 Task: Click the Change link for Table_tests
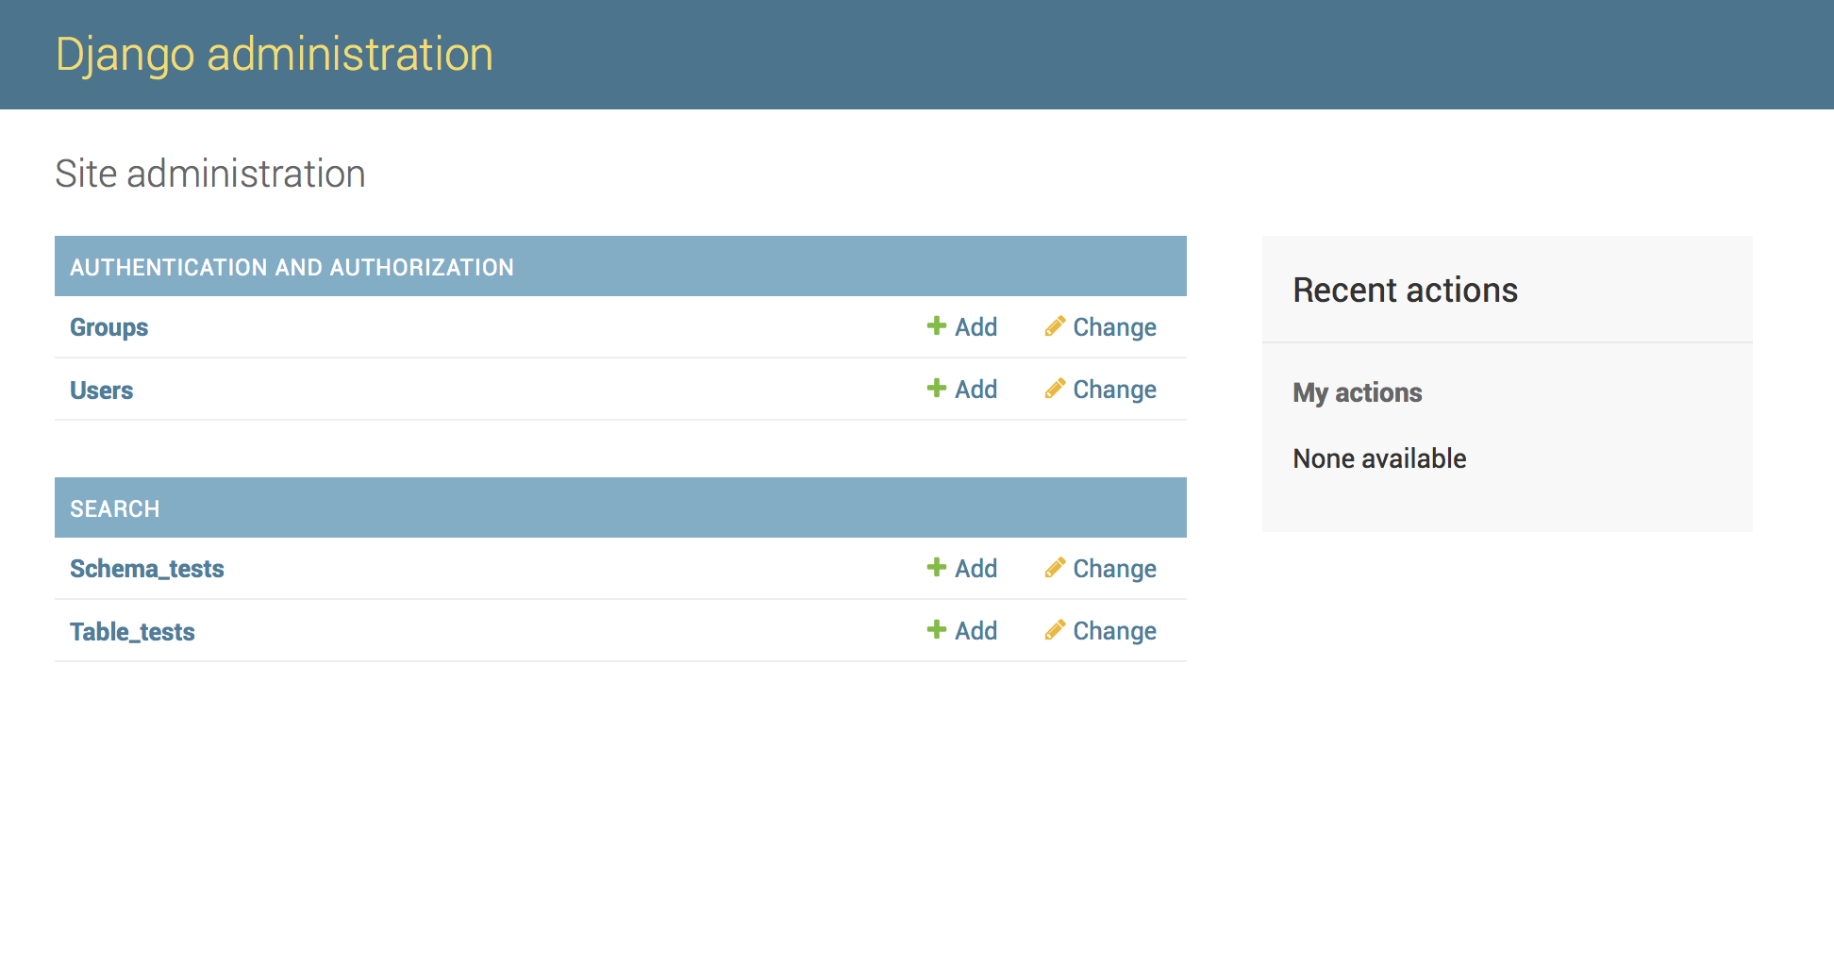[1114, 631]
